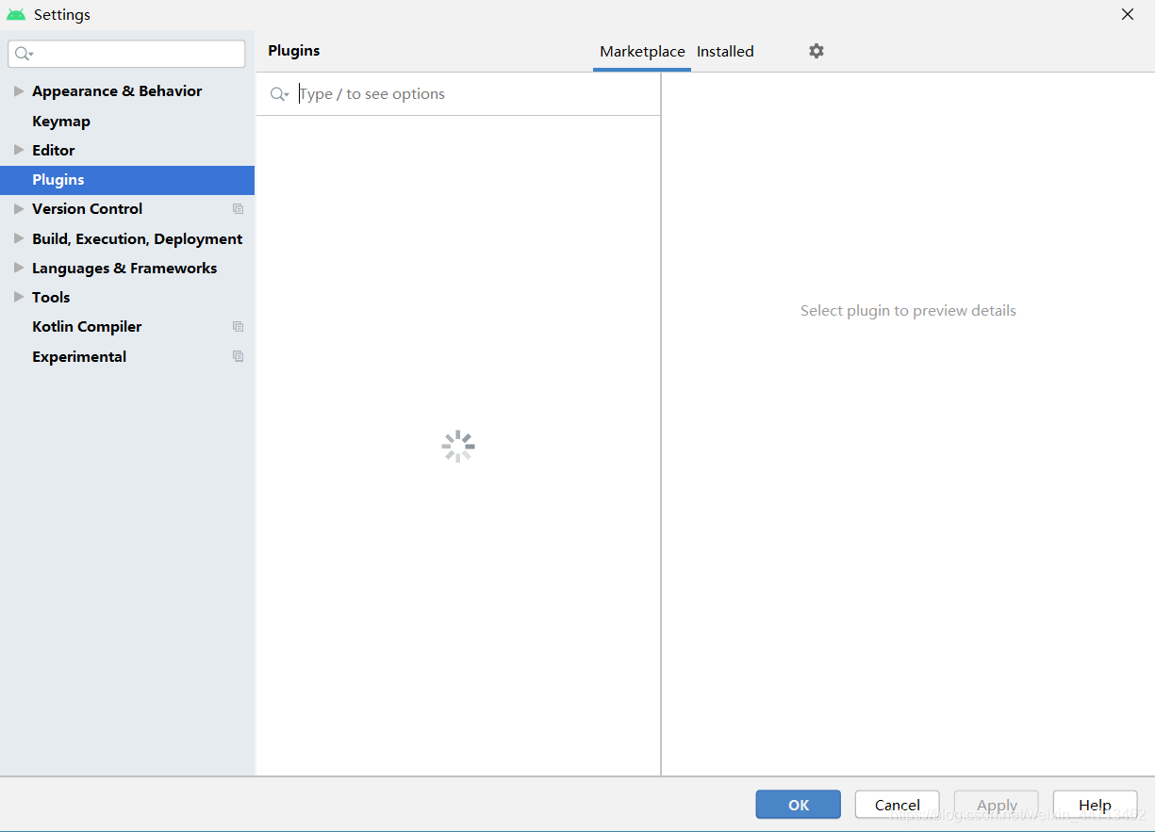Click the project-level icon beside Experimental
The height and width of the screenshot is (832, 1155).
tap(238, 356)
